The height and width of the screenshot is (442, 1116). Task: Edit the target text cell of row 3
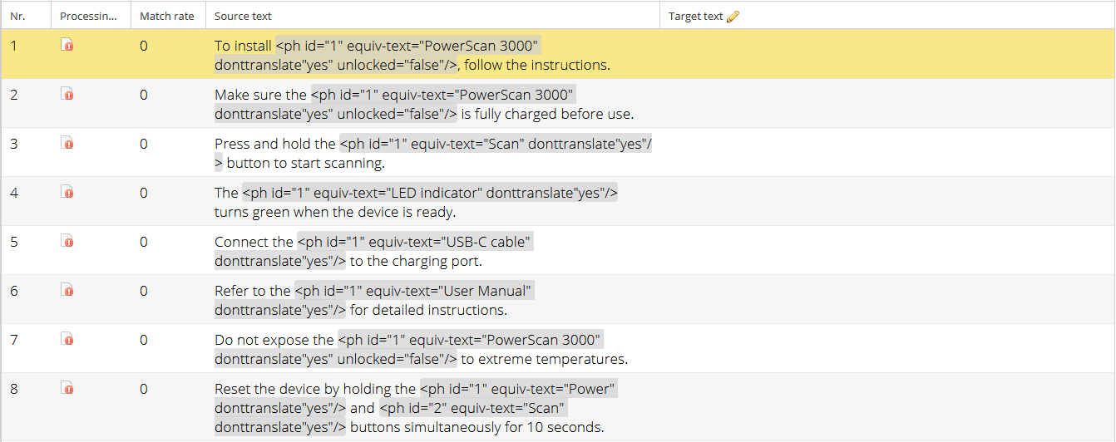pyautogui.click(x=886, y=153)
